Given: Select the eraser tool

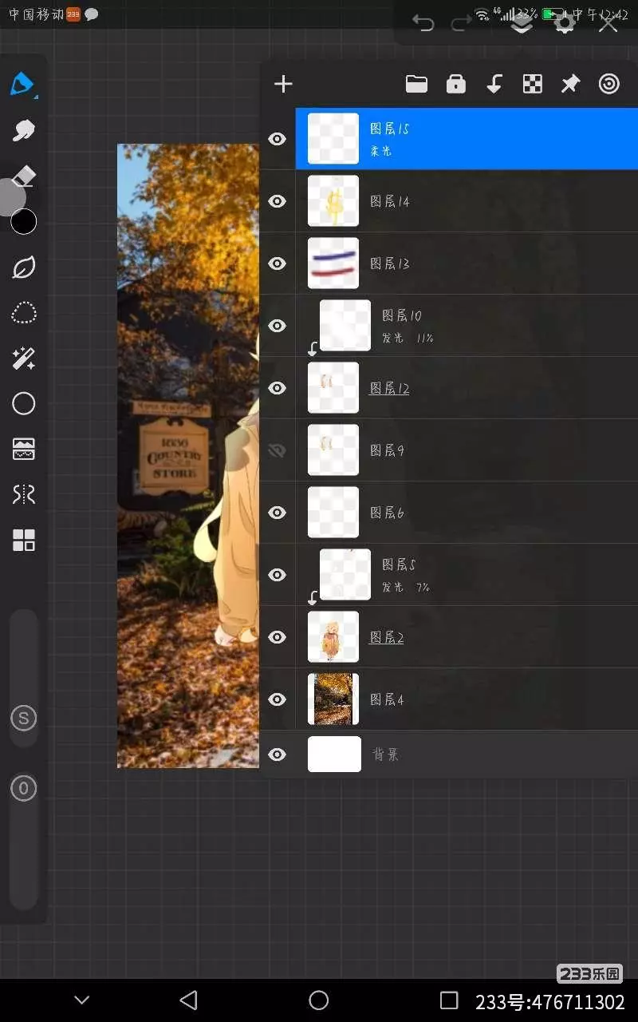Looking at the screenshot, I should coord(24,176).
